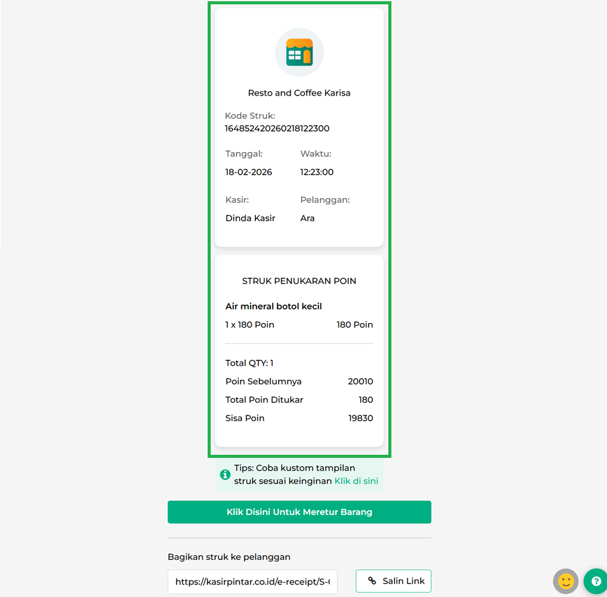
Task: Select the store name Resto and Coffee Karisa
Action: pos(299,93)
